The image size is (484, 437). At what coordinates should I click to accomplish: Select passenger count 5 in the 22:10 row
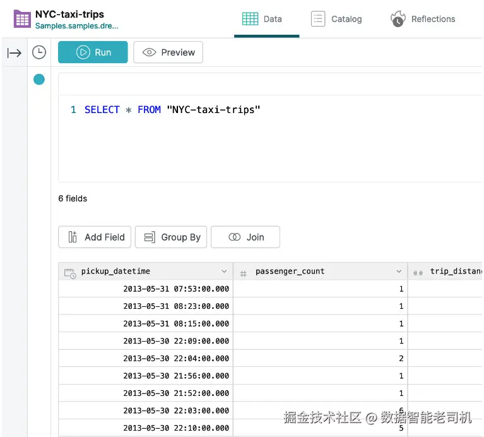pos(321,428)
